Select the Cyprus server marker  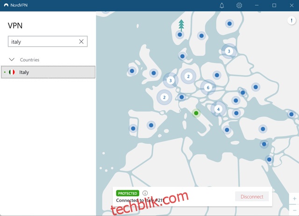click(x=264, y=144)
